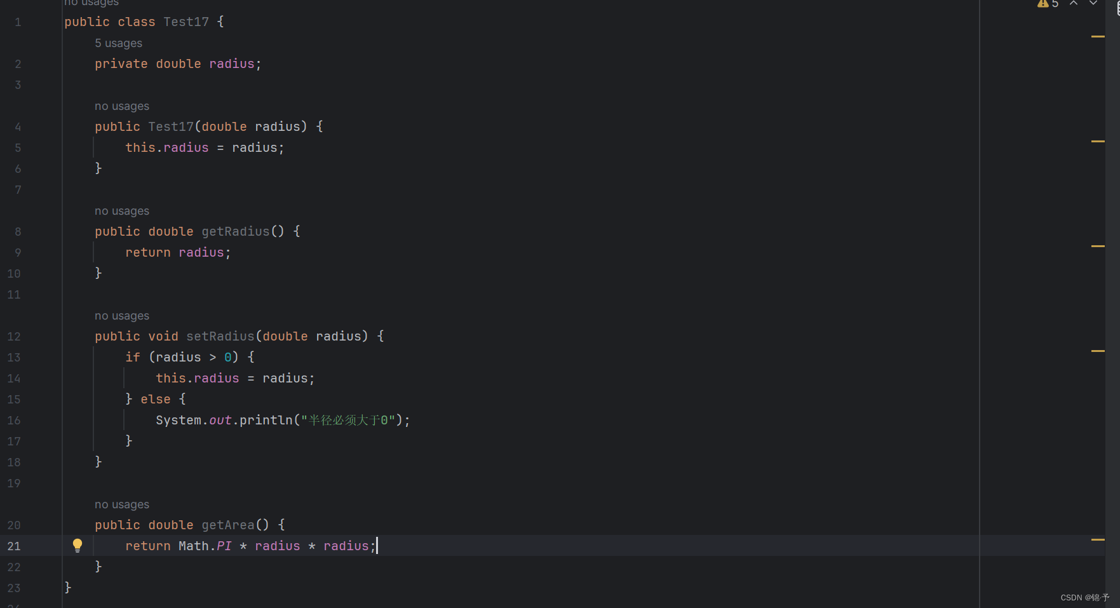Click the string literal "半径必须大于0"
This screenshot has width=1120, height=608.
pos(348,420)
